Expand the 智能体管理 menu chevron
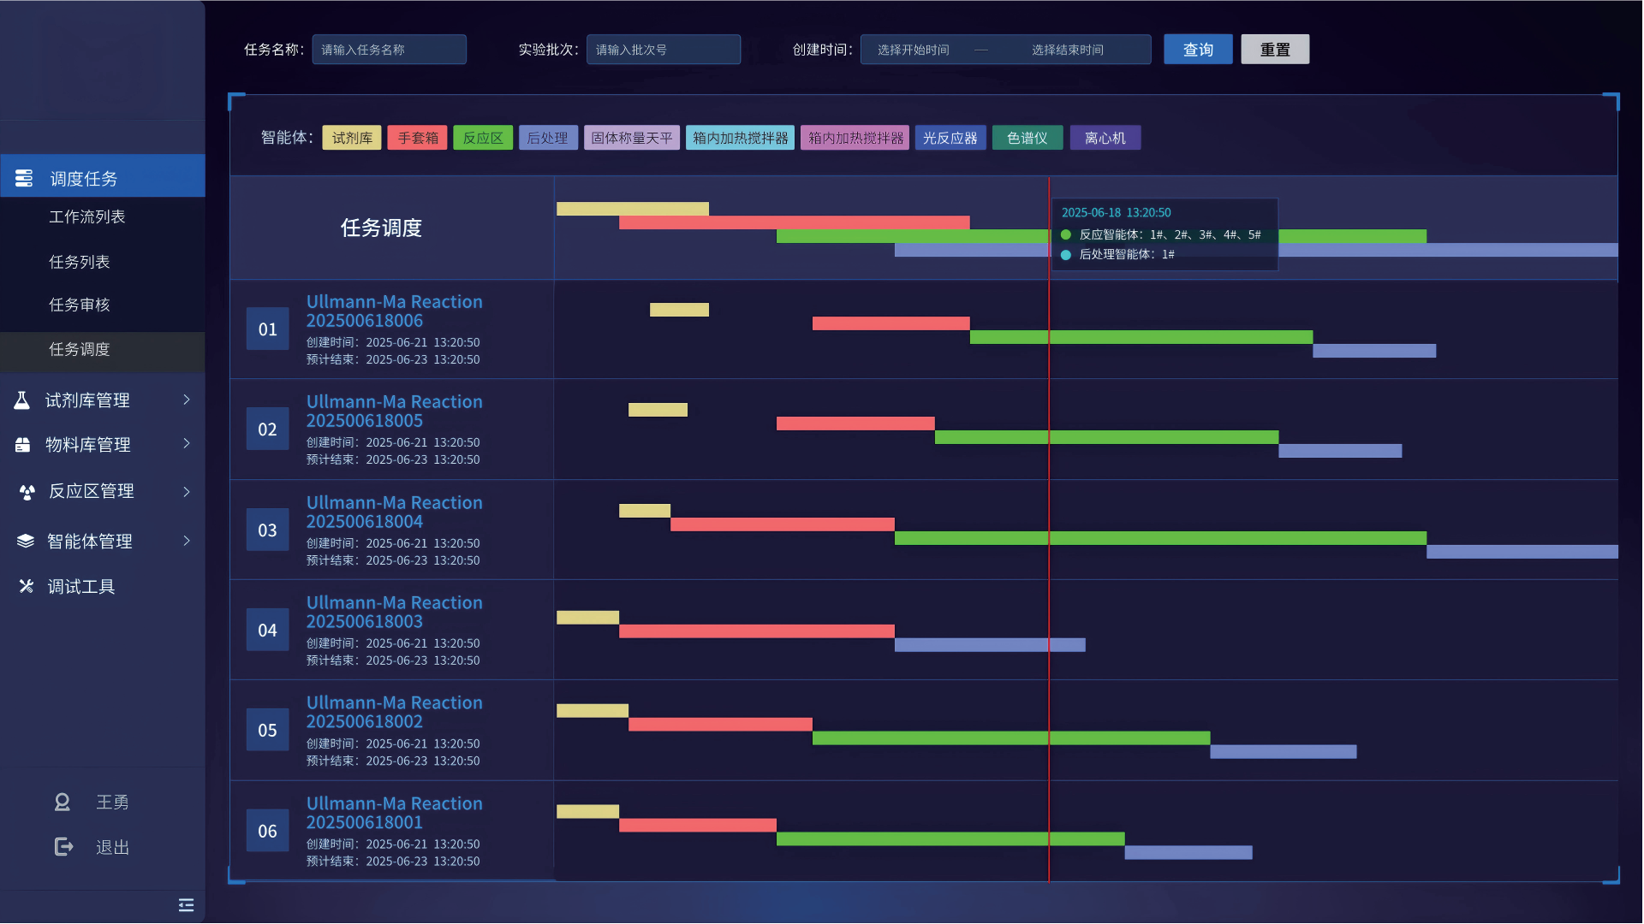Screen dimensions: 1644x924 coord(186,541)
